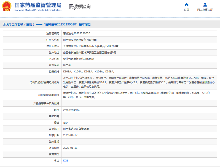Click the 产品储存条件及有效期 label
The width and height of the screenshot is (220, 167).
(x=46, y=104)
